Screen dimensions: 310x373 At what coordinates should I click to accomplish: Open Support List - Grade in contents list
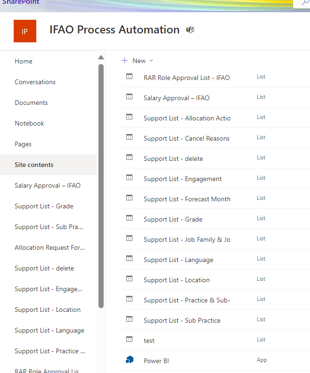(173, 219)
